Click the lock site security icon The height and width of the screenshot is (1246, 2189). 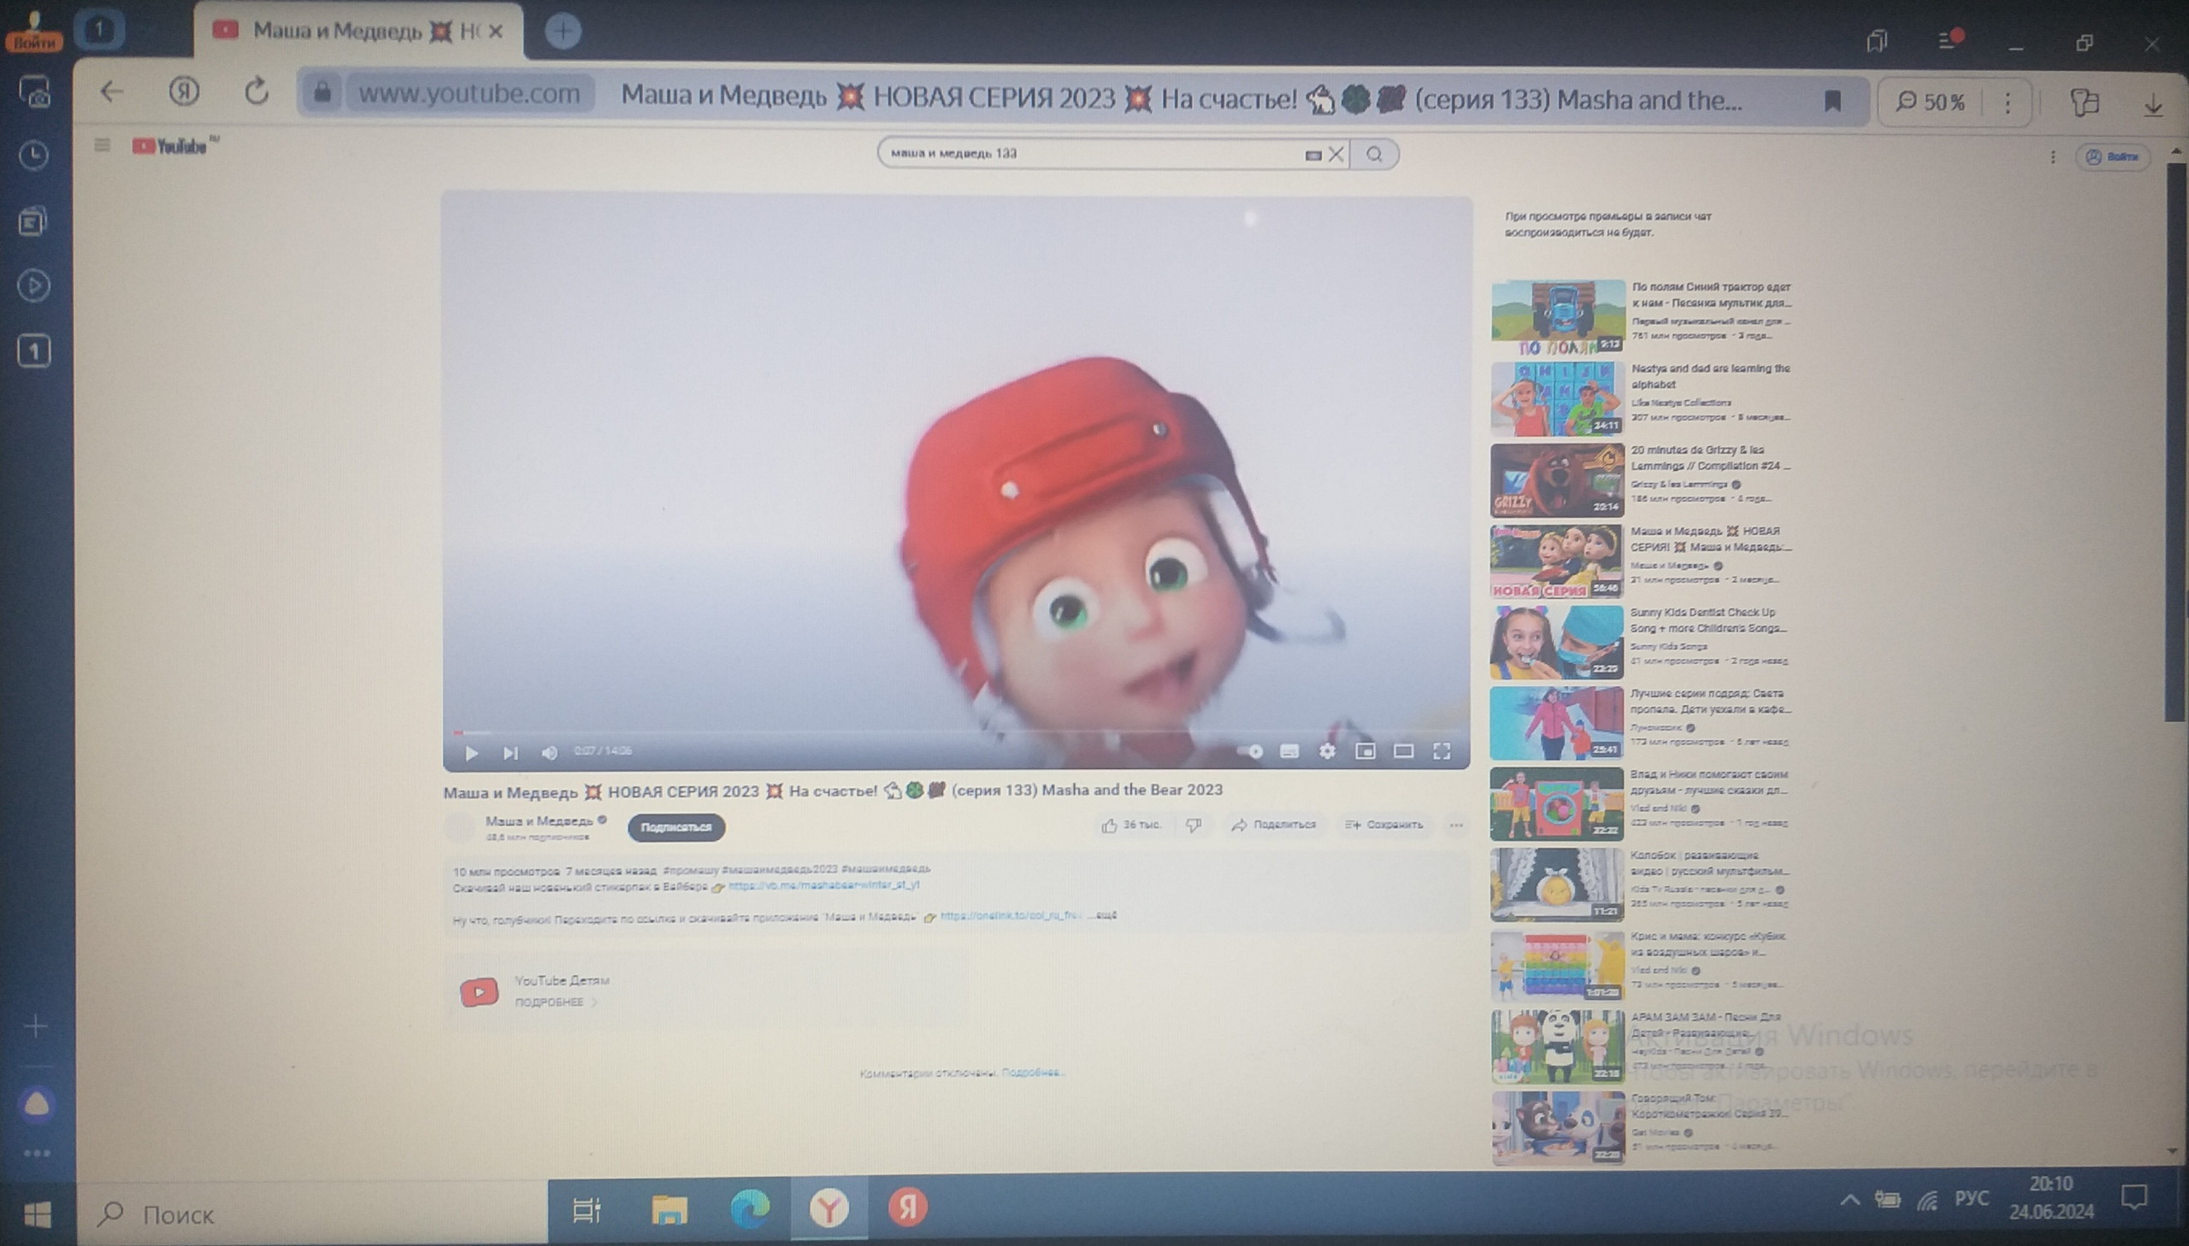322,92
